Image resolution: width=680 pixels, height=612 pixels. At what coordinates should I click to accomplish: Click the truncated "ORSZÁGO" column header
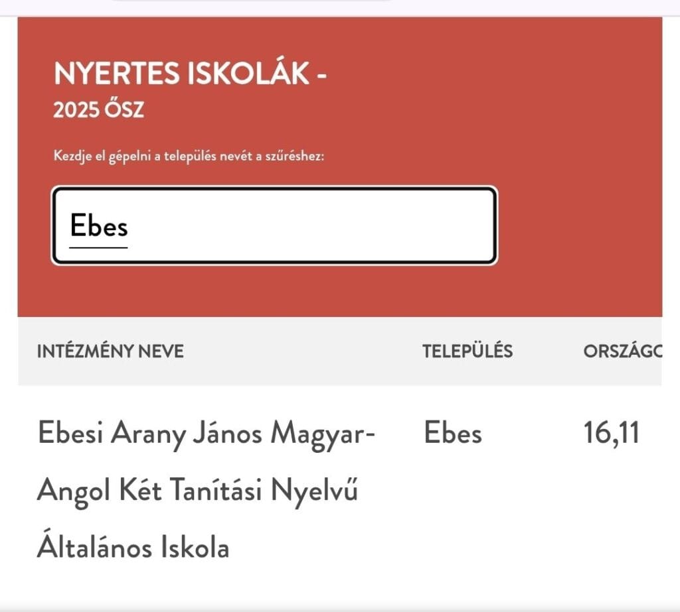pyautogui.click(x=622, y=351)
